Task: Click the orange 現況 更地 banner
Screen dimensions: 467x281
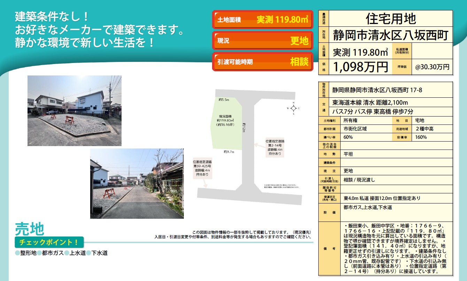Action: (263, 41)
